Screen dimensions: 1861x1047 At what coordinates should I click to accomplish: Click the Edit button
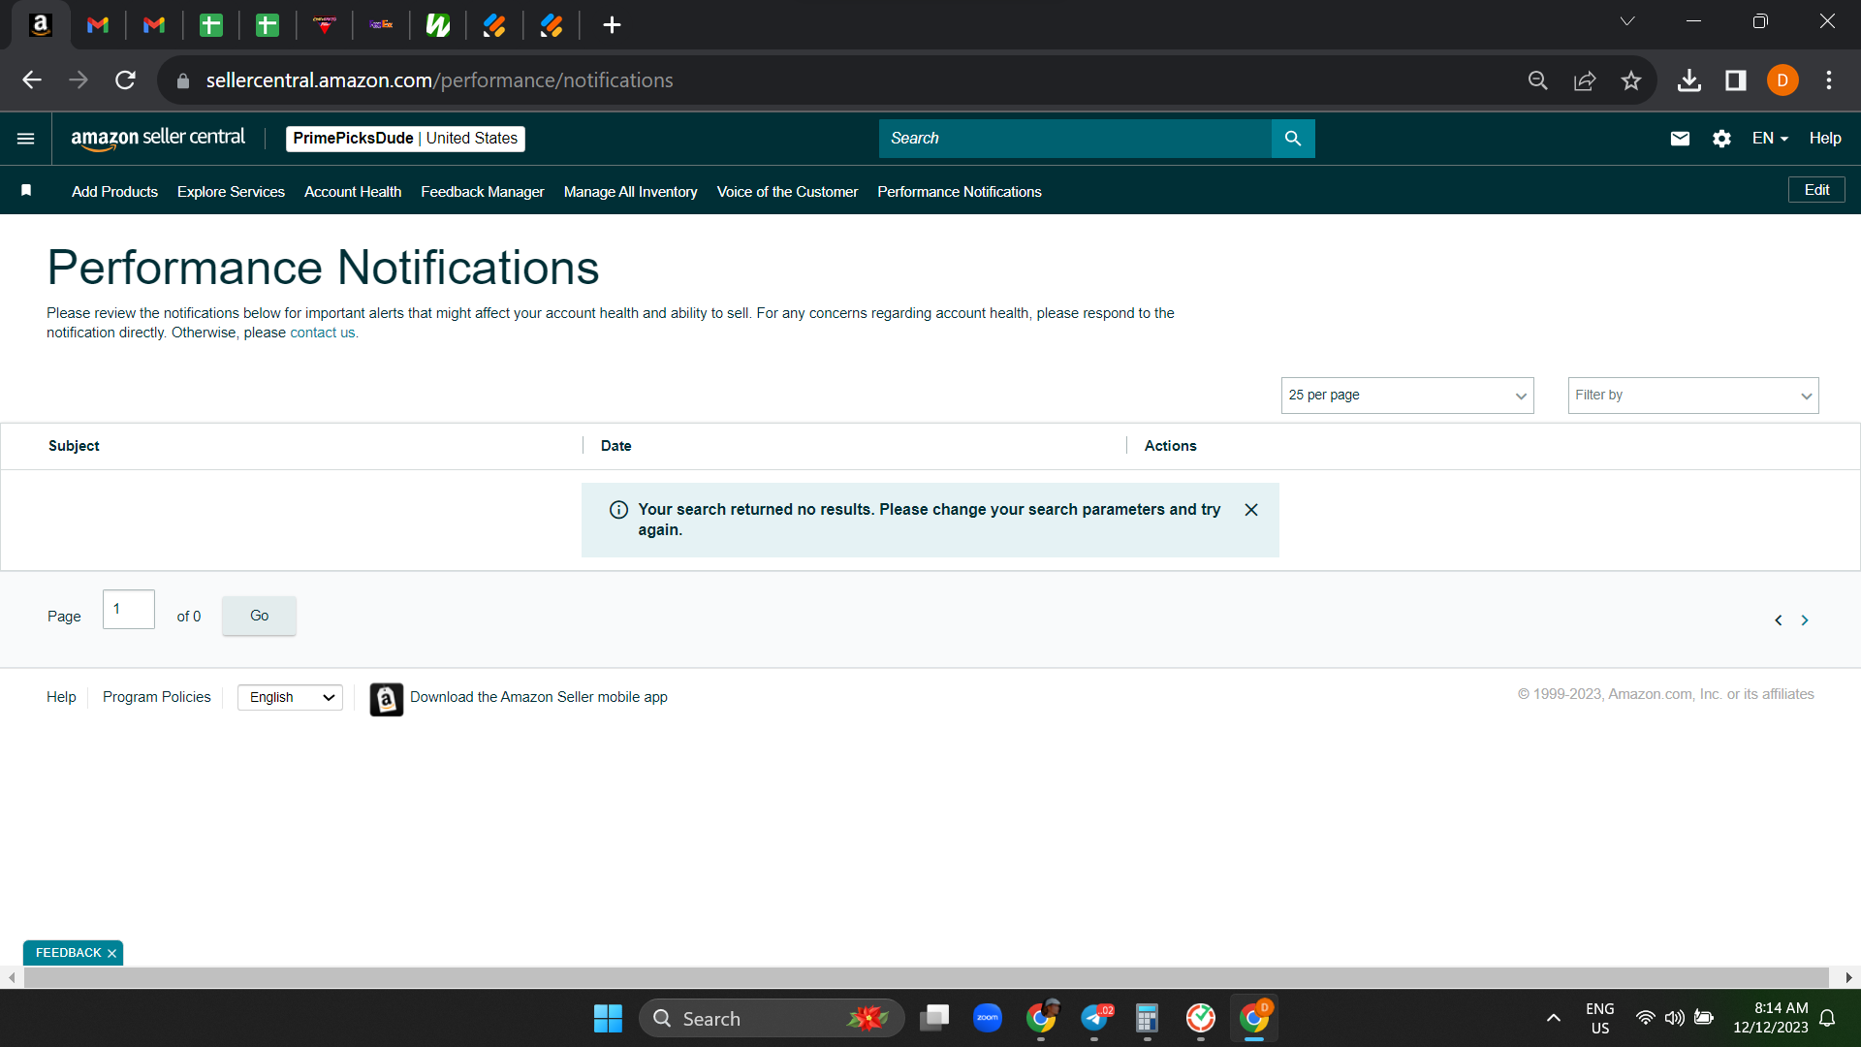pos(1816,190)
